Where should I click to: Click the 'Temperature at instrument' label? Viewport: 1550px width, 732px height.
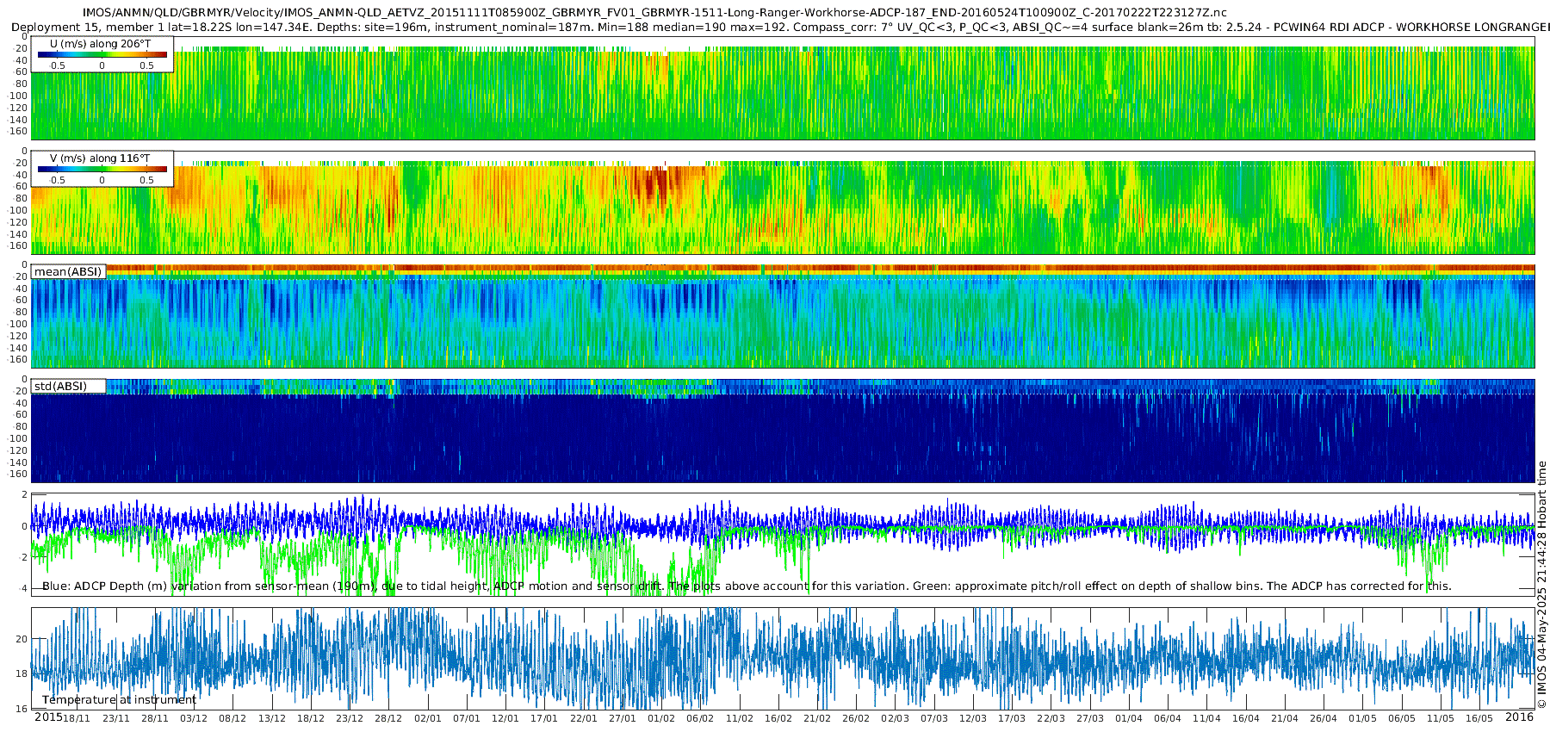[120, 700]
